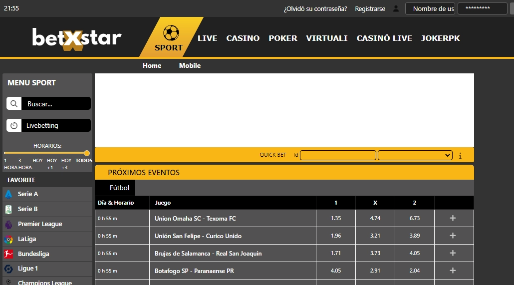
Task: Open Botafogo SP - Paranaense PR match
Action: 195,271
